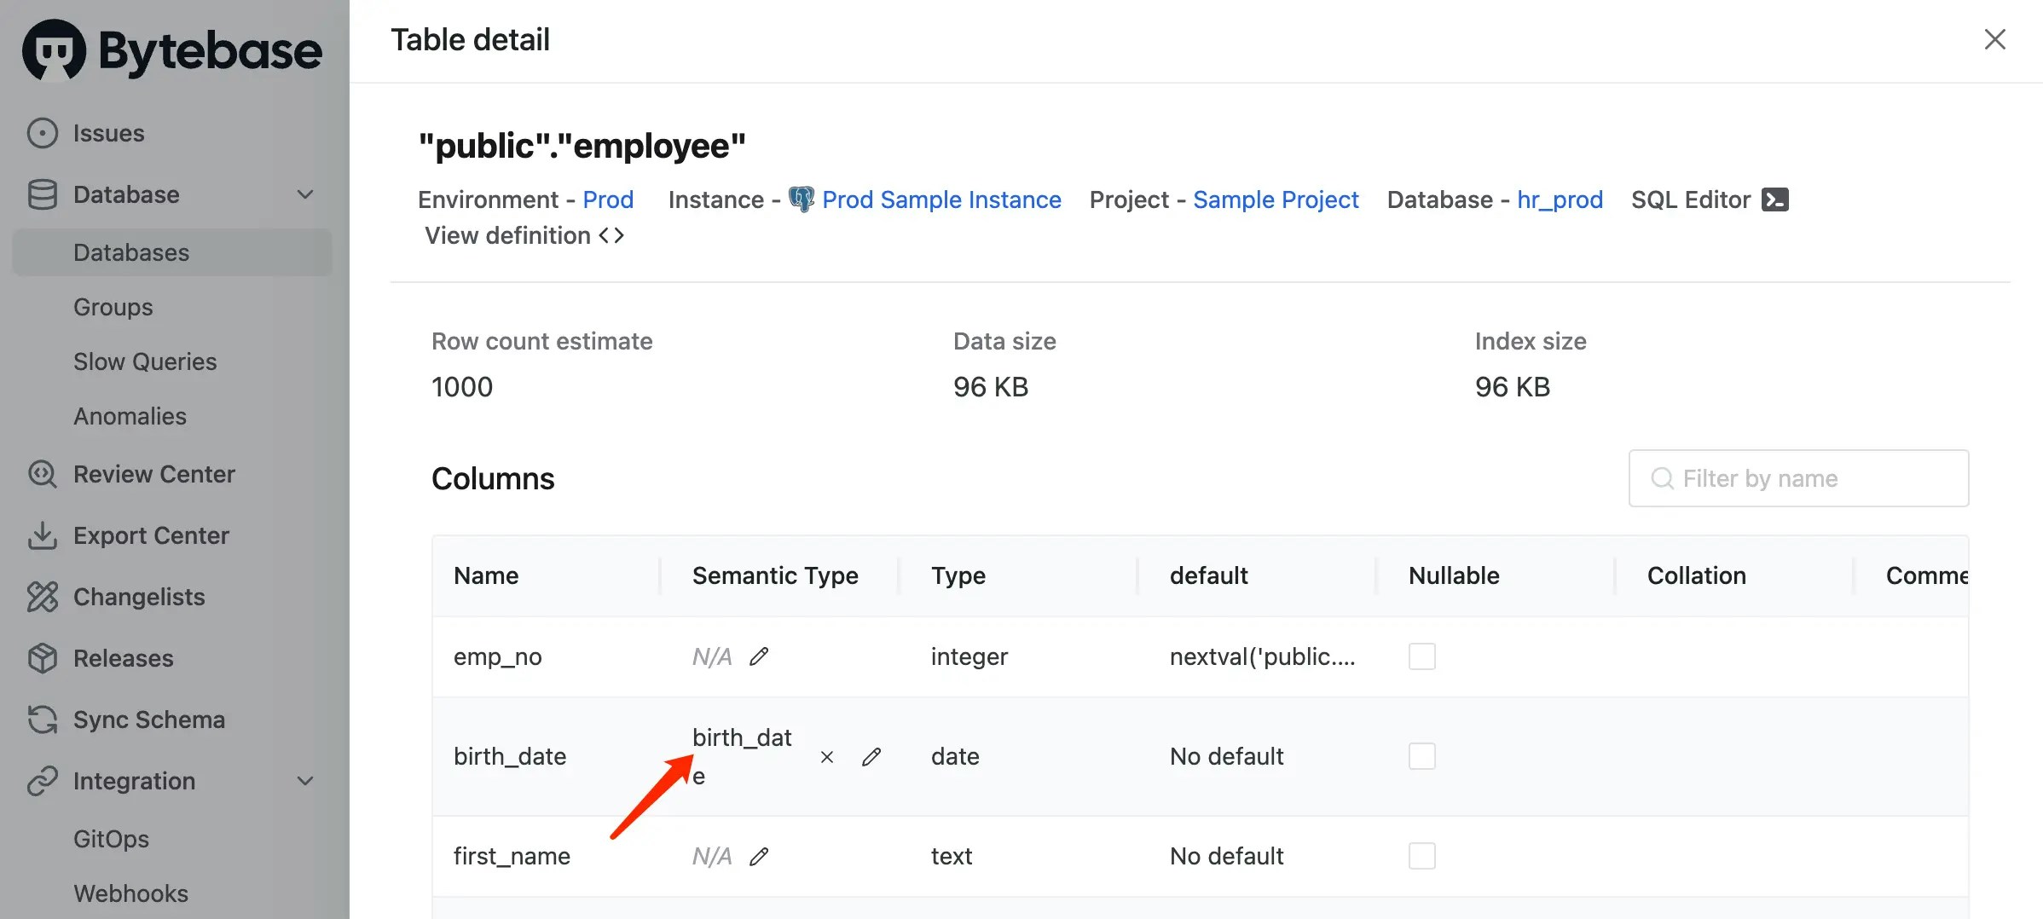Remove birth_date semantic type with X icon

826,757
